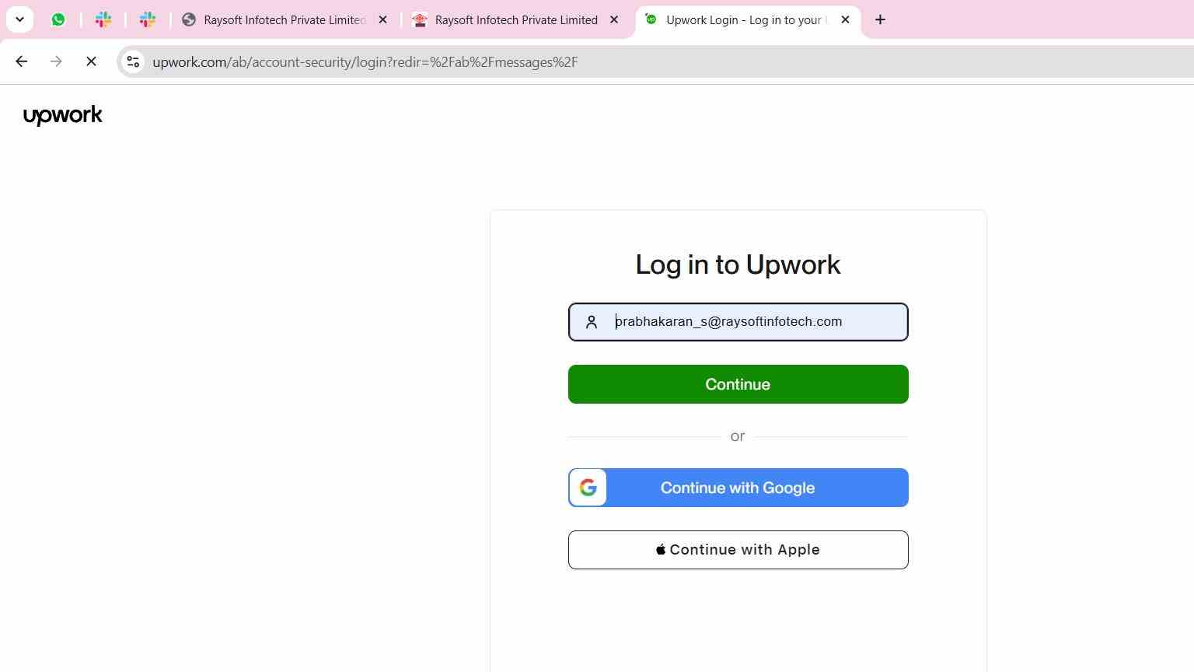Stop loading the page
Viewport: 1194px width, 672px height.
pos(91,61)
